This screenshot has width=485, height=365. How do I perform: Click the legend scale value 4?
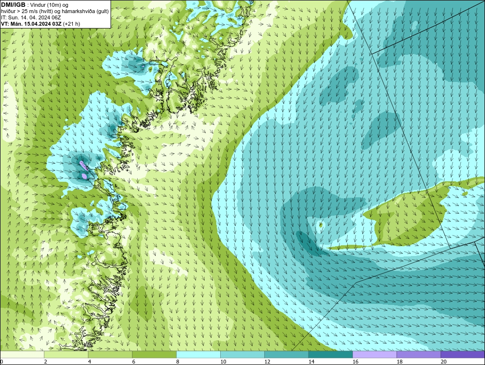(89, 362)
